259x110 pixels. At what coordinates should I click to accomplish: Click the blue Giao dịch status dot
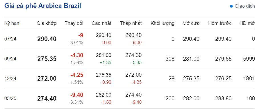pyautogui.click(x=231, y=6)
